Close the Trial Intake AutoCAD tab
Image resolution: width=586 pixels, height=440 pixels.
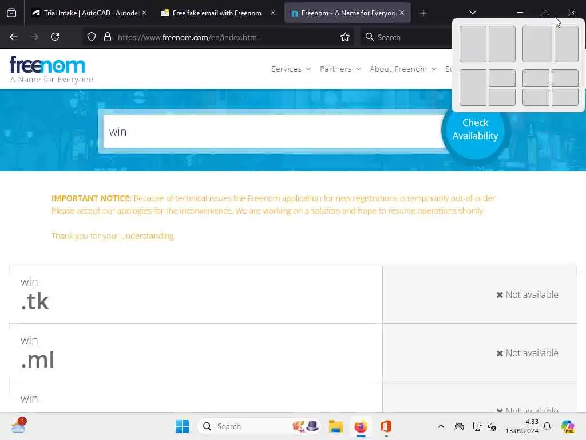pyautogui.click(x=144, y=13)
